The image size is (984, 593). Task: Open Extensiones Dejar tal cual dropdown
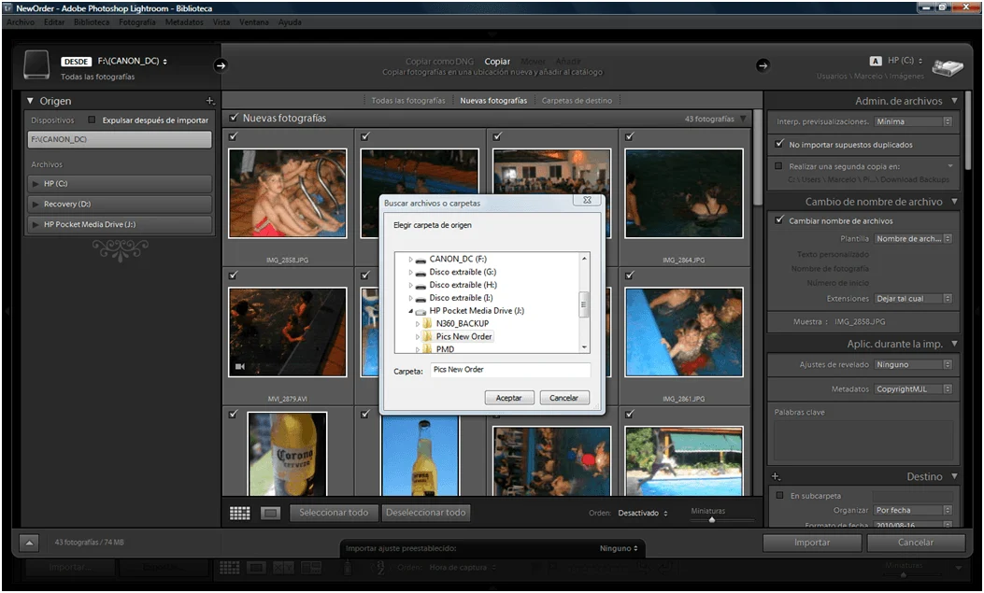click(x=914, y=299)
